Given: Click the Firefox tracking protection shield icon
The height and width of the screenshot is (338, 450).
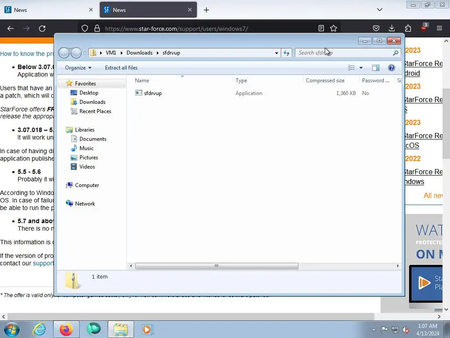Looking at the screenshot, I should [x=85, y=29].
